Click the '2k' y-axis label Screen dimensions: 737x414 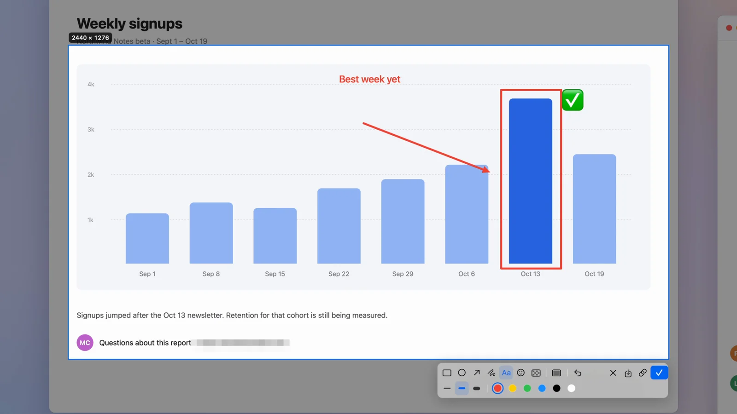pyautogui.click(x=91, y=175)
